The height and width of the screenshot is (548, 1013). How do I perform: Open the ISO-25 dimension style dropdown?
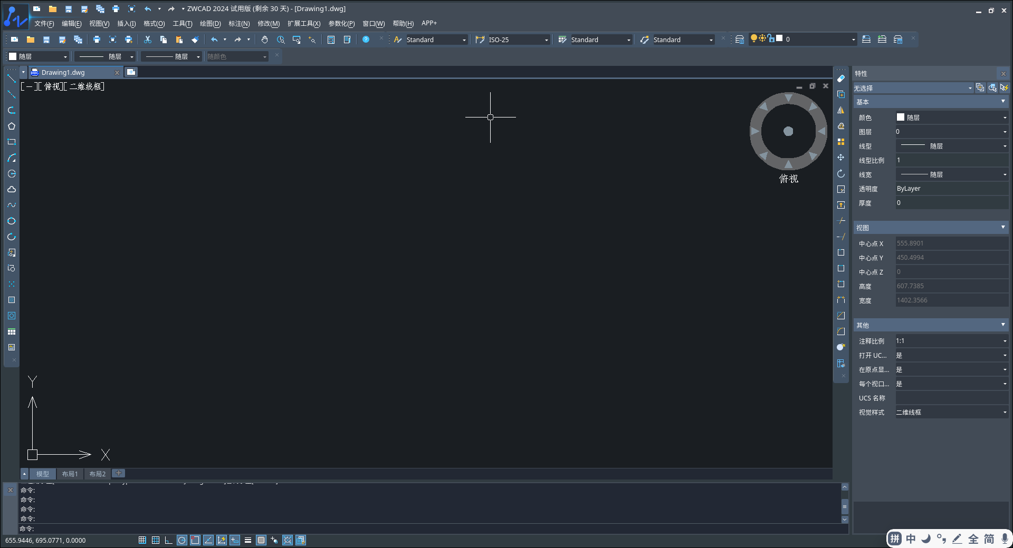click(519, 40)
